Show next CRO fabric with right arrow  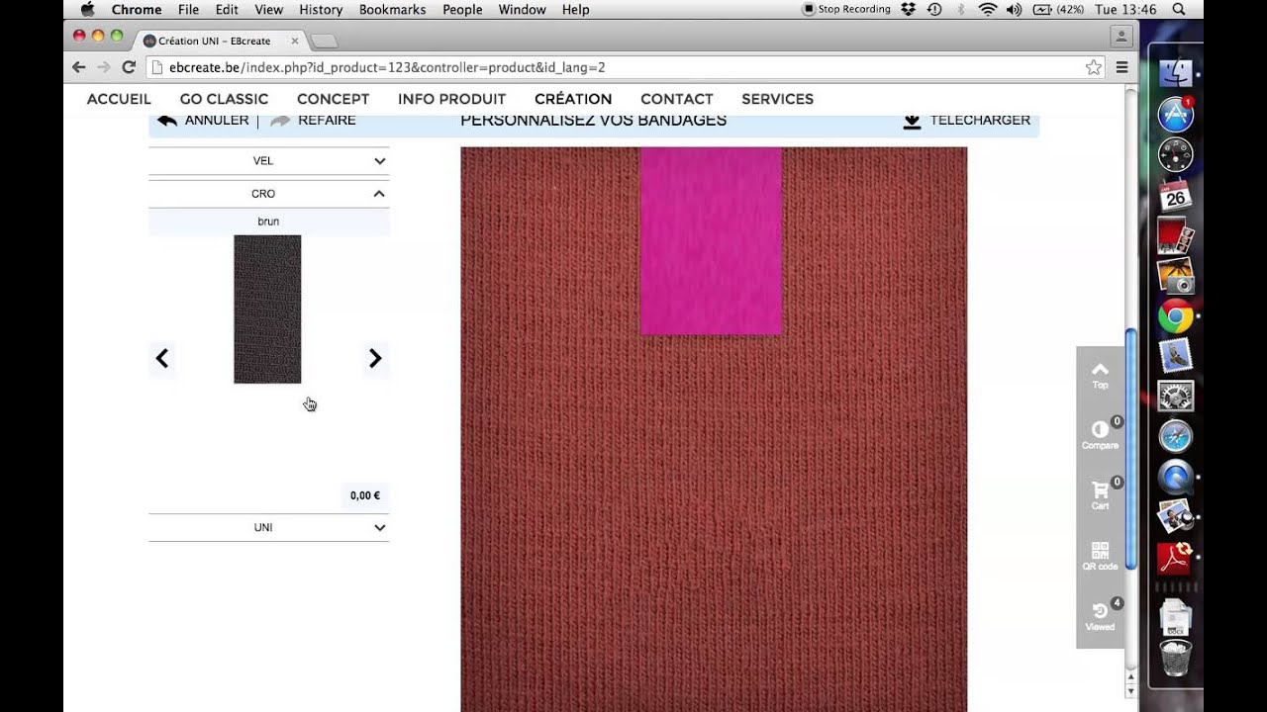pyautogui.click(x=375, y=358)
